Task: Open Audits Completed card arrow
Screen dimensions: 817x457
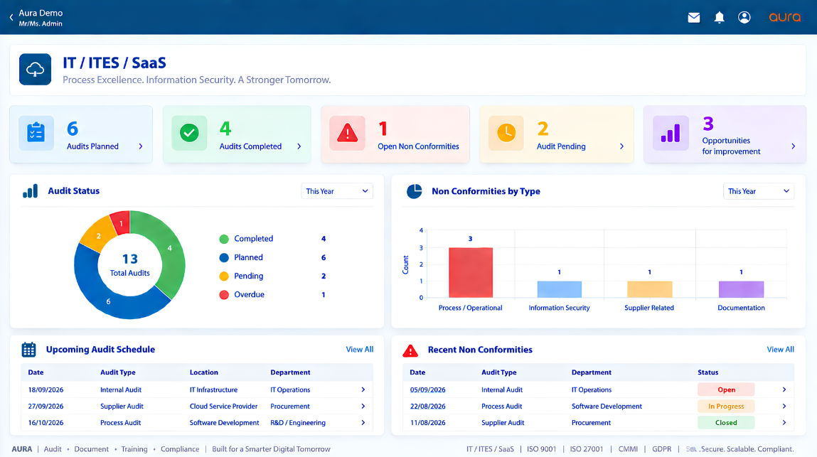Action: pos(299,146)
